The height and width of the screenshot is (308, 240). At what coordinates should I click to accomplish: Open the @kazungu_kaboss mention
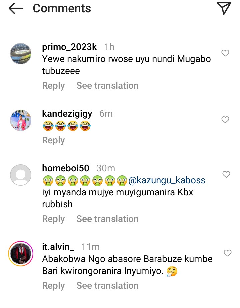tap(167, 180)
